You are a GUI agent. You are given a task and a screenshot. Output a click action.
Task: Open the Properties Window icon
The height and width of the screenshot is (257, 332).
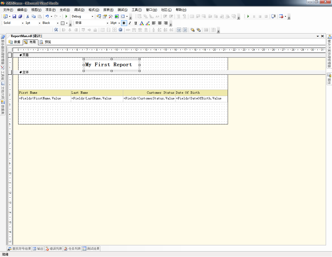point(105,16)
